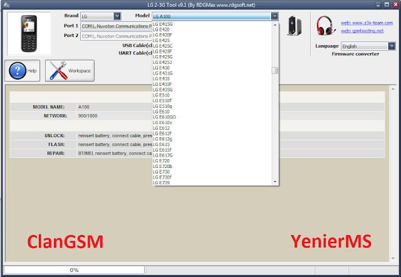Click the model list scroll-up arrow
This screenshot has height=277, width=401.
[275, 25]
